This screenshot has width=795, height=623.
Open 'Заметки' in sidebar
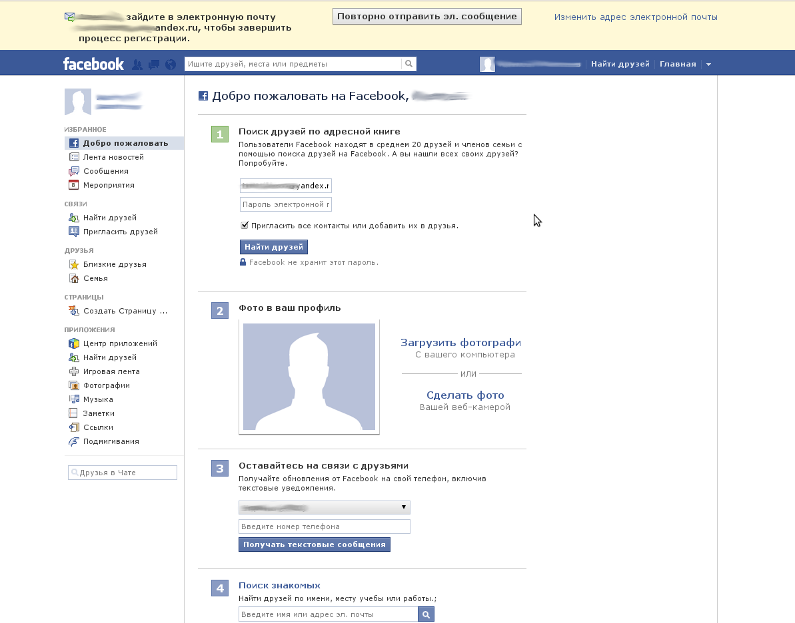click(x=99, y=413)
